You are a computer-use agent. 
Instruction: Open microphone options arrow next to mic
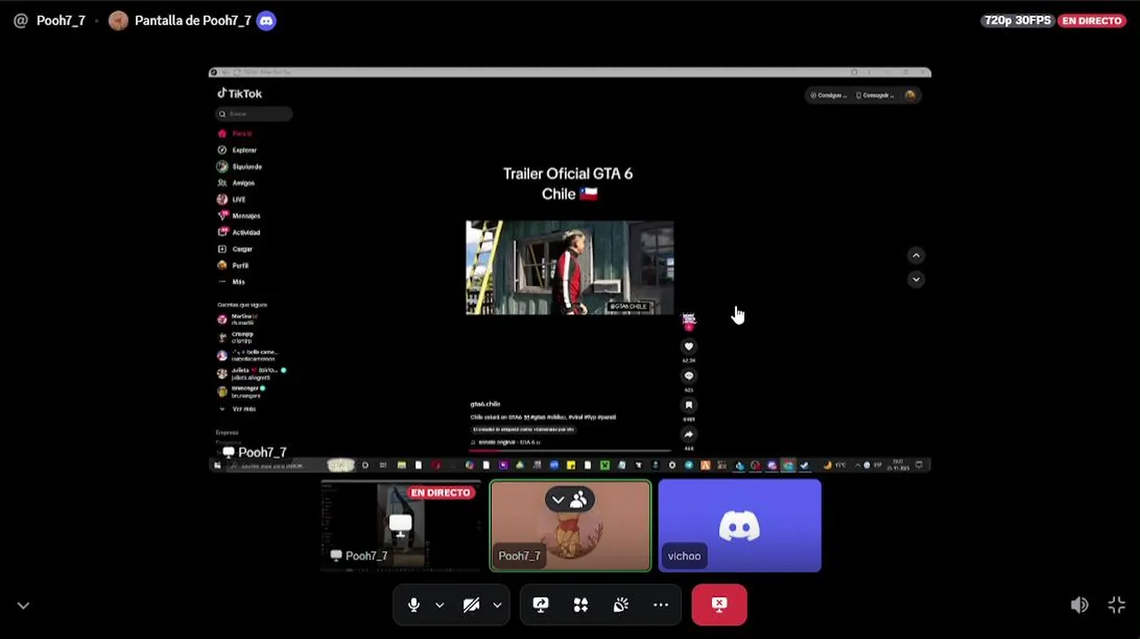click(439, 605)
